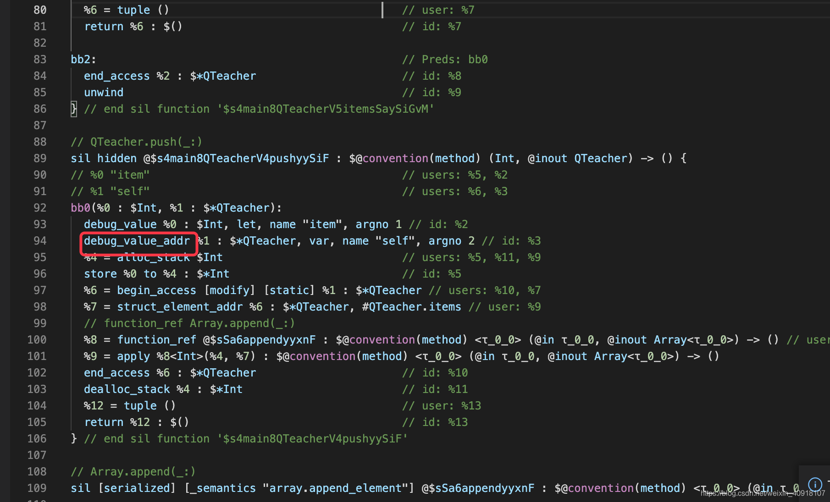
Task: Click 'bb2:' label on line 83
Action: pos(83,60)
